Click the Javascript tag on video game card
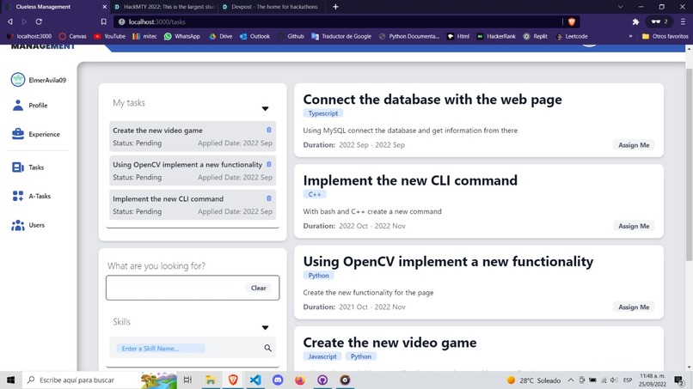Screen dimensions: 693x389 coord(322,356)
